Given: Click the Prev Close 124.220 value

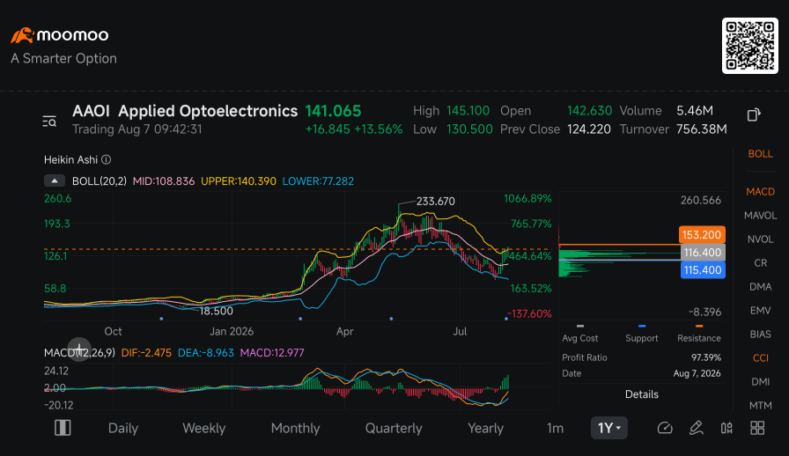Looking at the screenshot, I should (589, 129).
